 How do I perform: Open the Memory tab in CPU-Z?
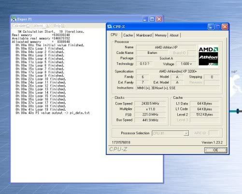pyautogui.click(x=160, y=35)
